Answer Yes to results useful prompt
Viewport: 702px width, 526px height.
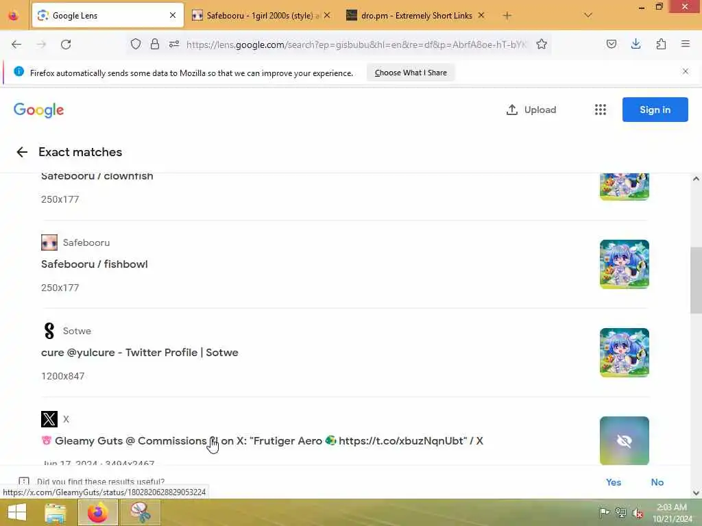614,482
